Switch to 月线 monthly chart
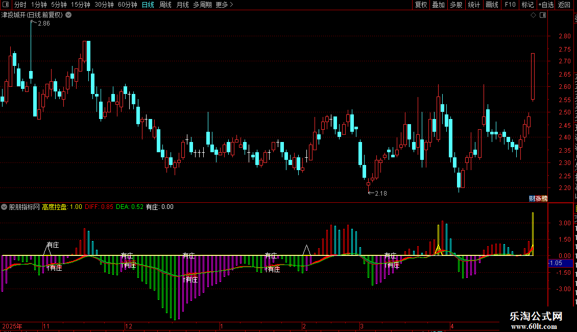 pos(182,5)
